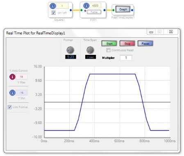This screenshot has height=156, width=184.
Task: Click the red Y Max control icon
Action: [x=12, y=77]
